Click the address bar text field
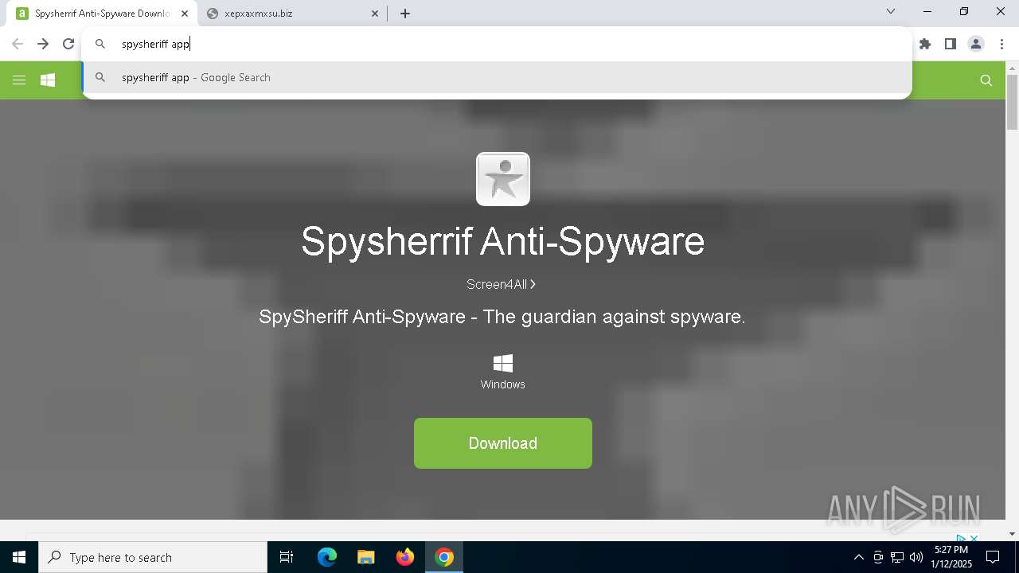This screenshot has height=573, width=1019. [497, 44]
